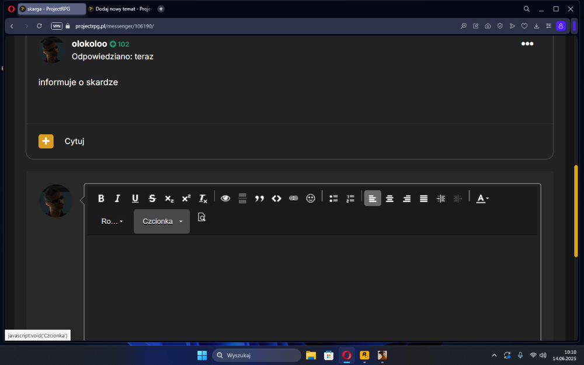Toggle strikethrough formatting in editor
Screen dimensions: 584x365
[152, 199]
